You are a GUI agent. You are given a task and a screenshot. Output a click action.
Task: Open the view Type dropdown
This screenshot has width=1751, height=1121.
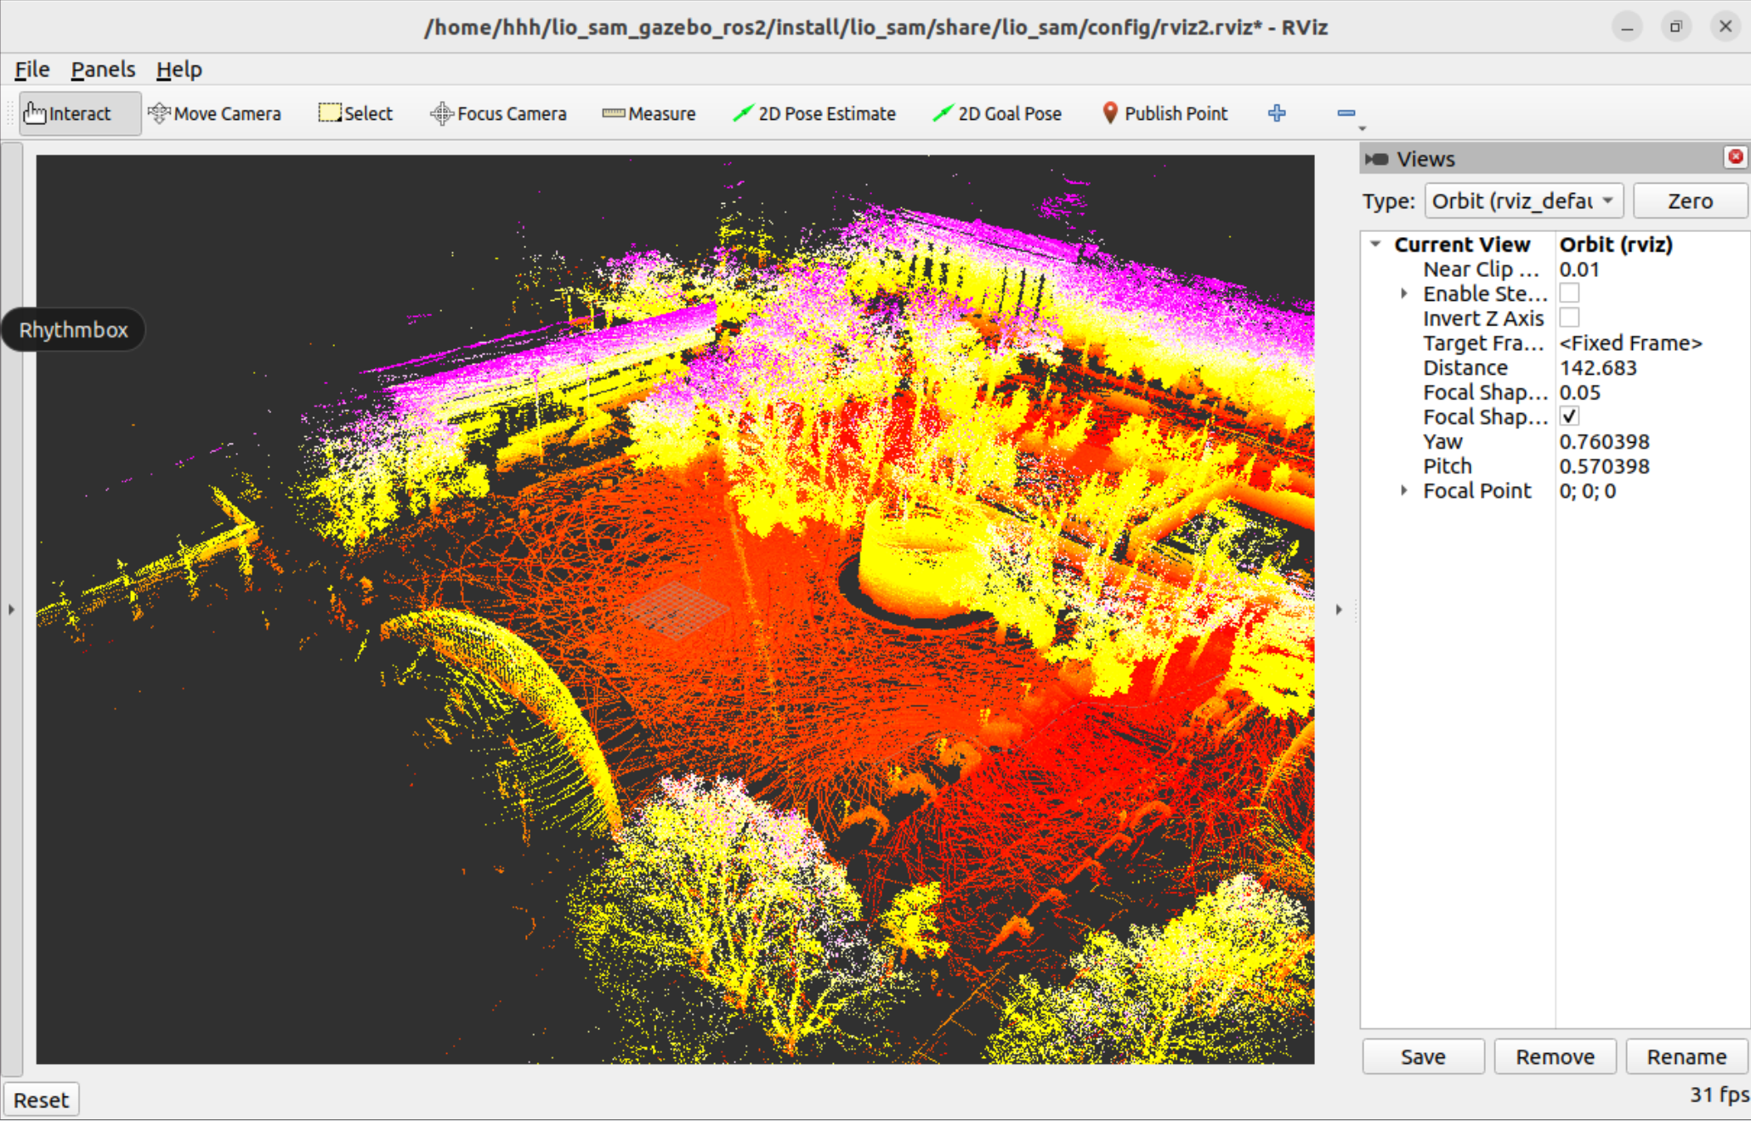pos(1522,201)
